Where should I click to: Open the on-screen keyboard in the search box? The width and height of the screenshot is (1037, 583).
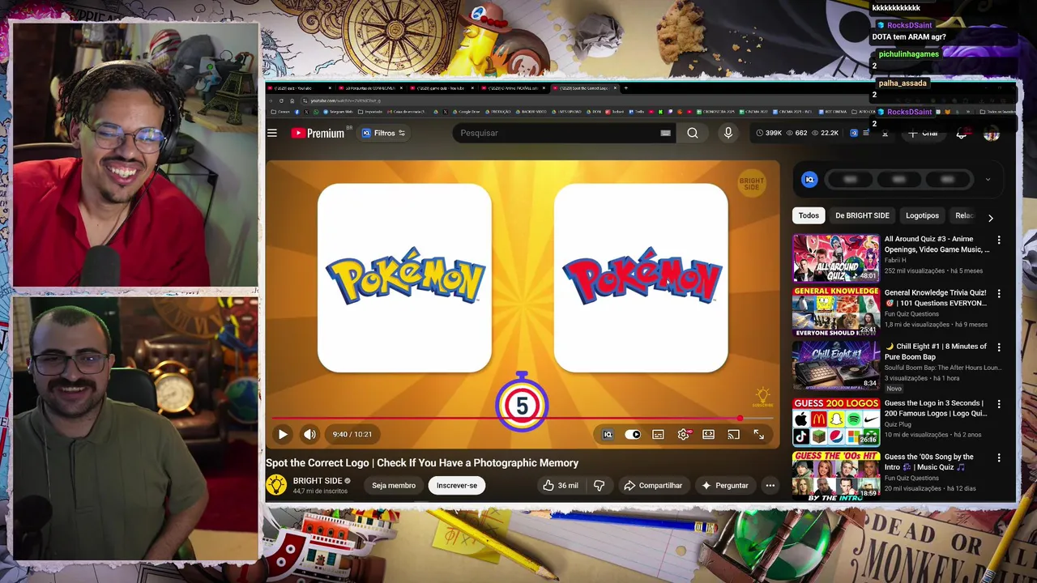(665, 133)
